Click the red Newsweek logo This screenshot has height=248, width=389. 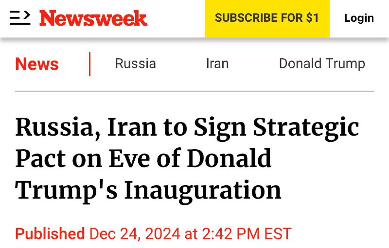click(93, 18)
